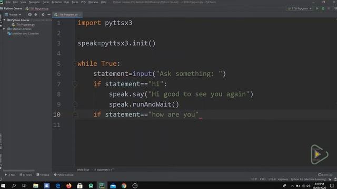The height and width of the screenshot is (189, 337).
Task: Click the 4 spaces indent status entry
Action: pyautogui.click(x=283, y=179)
